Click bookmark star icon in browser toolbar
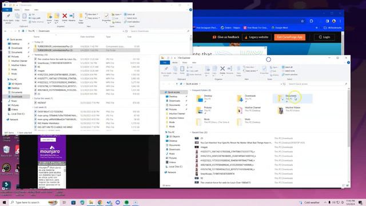Viewport: 366px width, 206px height. tap(303, 21)
